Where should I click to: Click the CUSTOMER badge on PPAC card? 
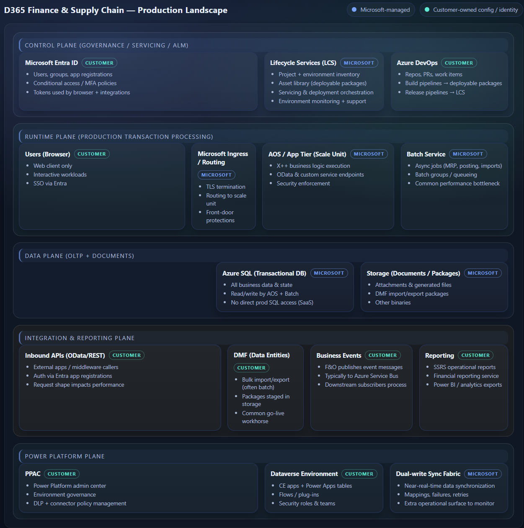coord(62,474)
